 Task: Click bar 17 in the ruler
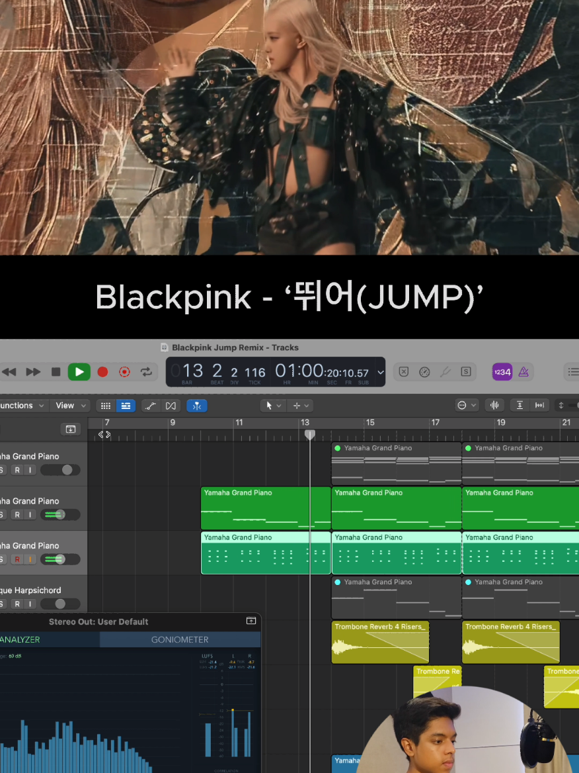tap(436, 422)
